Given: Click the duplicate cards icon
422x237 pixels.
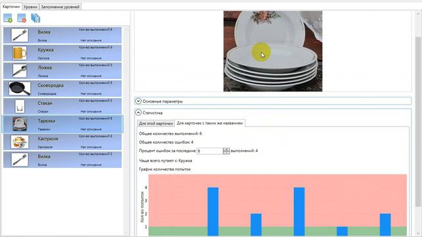Looking at the screenshot, I should [36, 18].
